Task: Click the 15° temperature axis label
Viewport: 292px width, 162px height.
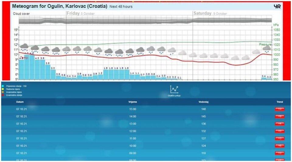Action: [x=16, y=30]
